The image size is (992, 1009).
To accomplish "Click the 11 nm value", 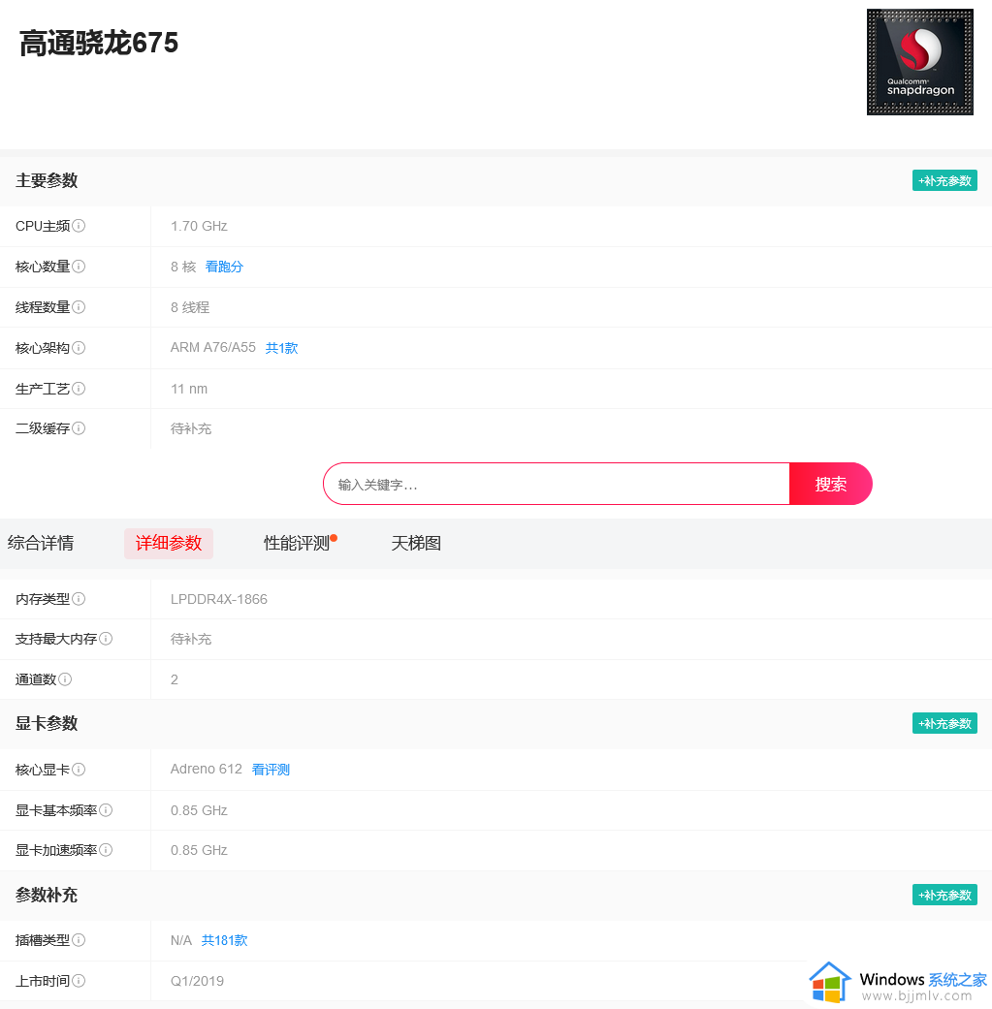I will click(x=189, y=389).
